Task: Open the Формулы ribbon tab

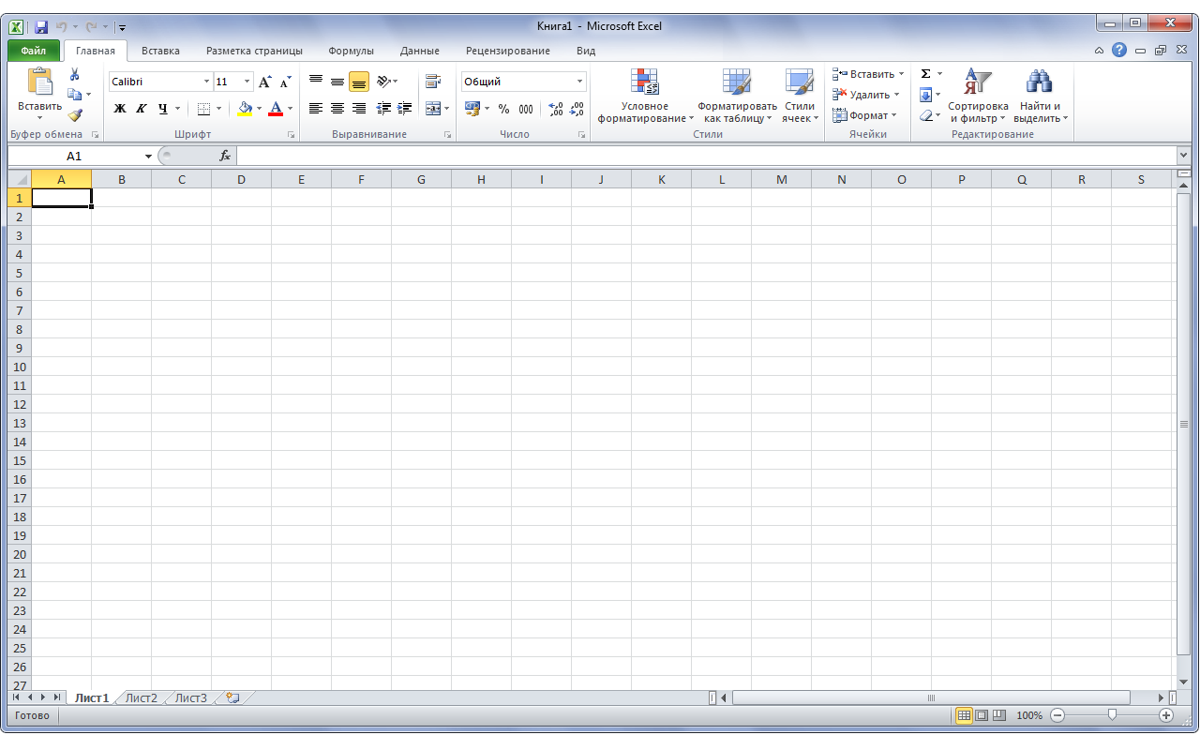Action: pyautogui.click(x=351, y=51)
